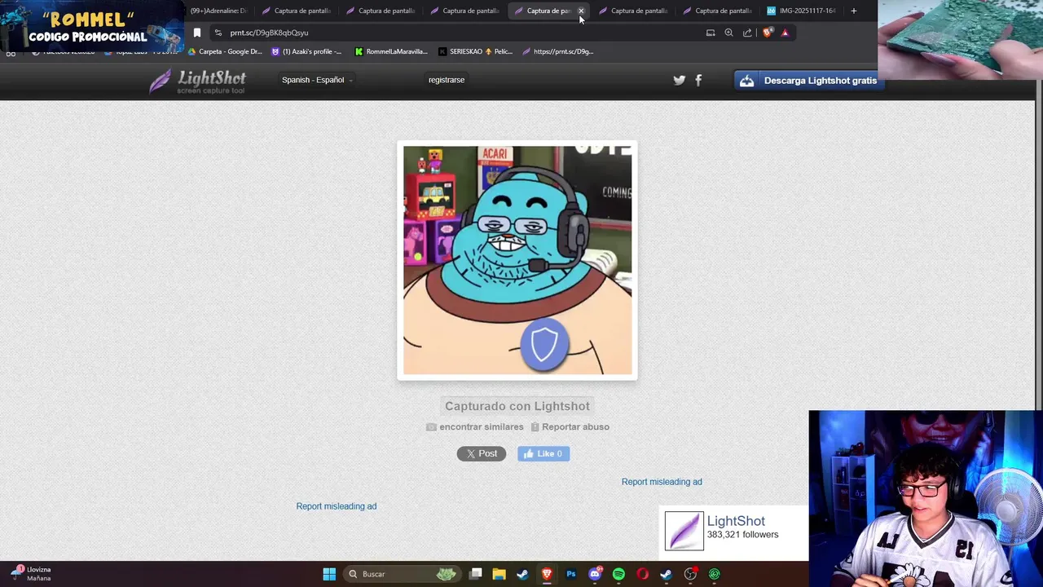Open site settings icon left of prnt.sc URL
This screenshot has height=587, width=1043.
click(x=218, y=33)
